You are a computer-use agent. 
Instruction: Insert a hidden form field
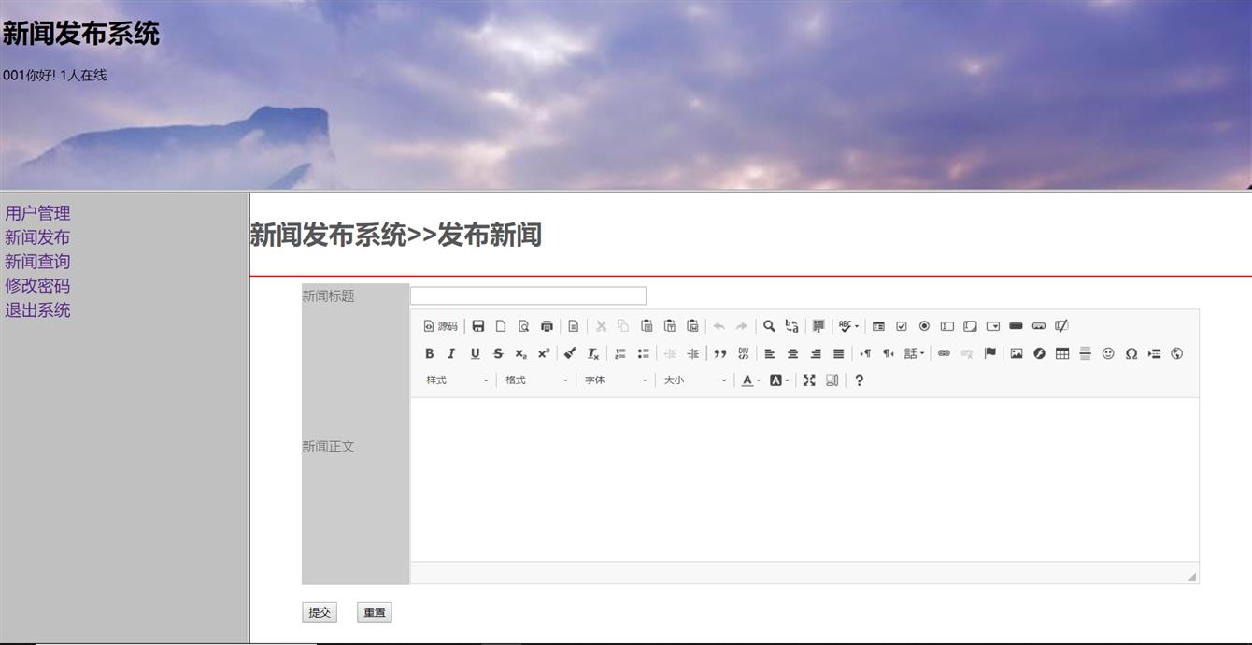[1061, 326]
